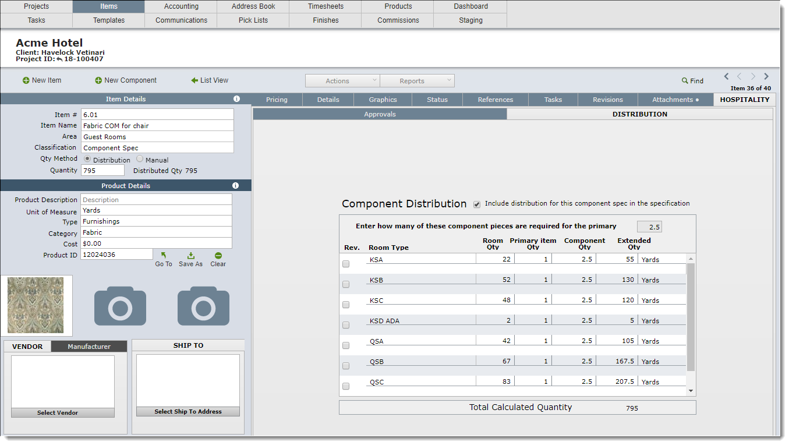Check the Rev. box for KSC
789x445 pixels.
346,305
